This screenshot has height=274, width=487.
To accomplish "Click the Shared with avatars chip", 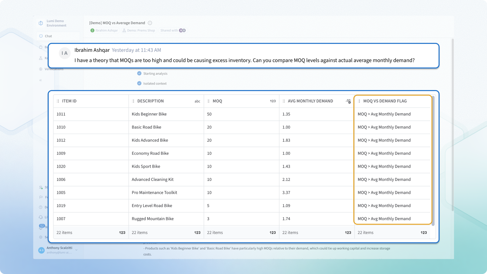I will pos(173,30).
